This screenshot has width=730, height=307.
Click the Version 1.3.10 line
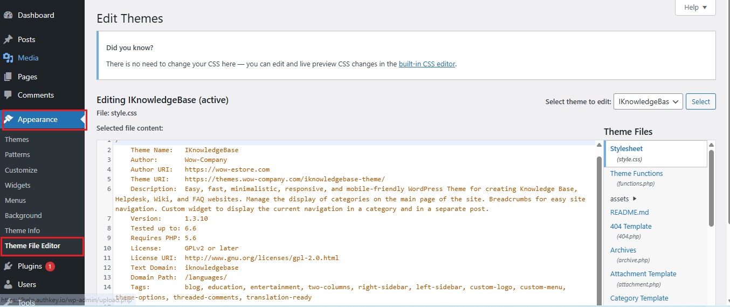[x=169, y=219]
